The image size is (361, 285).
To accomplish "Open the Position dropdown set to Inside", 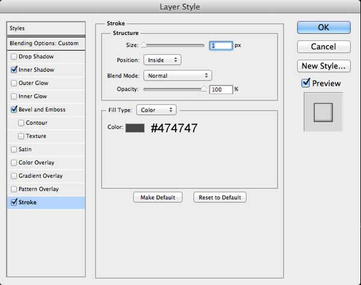I will click(x=162, y=60).
